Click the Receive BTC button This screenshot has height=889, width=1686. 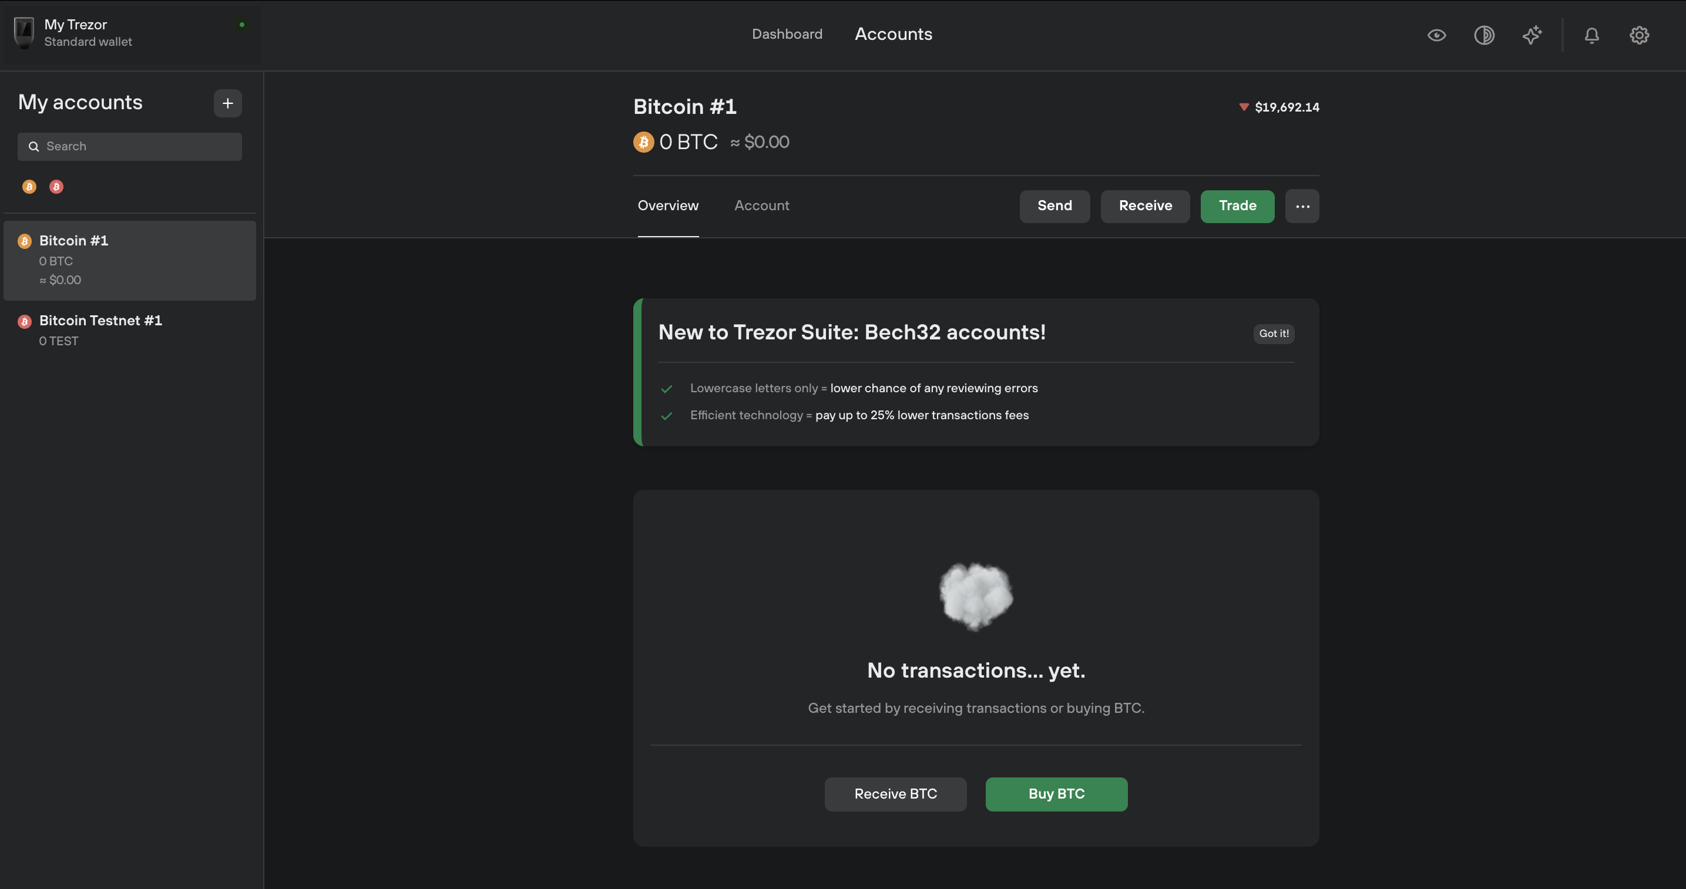pyautogui.click(x=895, y=794)
